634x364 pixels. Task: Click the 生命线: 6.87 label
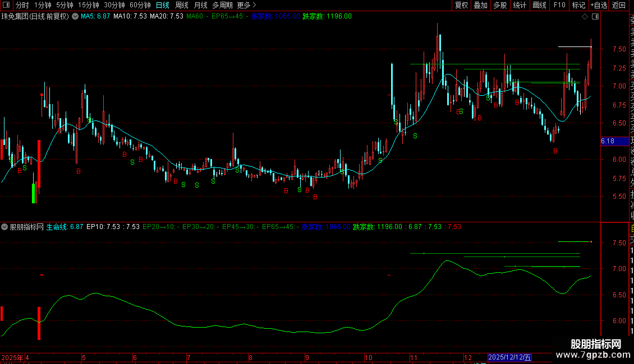click(65, 227)
